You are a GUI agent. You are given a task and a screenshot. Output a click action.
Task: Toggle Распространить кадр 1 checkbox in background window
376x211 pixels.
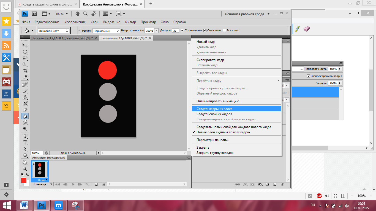(x=309, y=76)
